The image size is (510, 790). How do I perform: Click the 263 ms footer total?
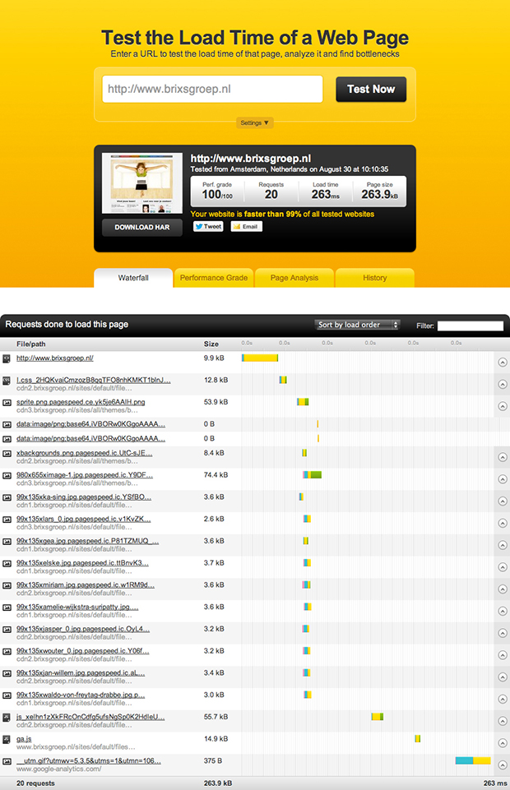click(x=495, y=783)
